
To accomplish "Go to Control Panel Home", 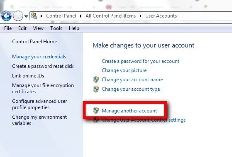I will click(34, 42).
